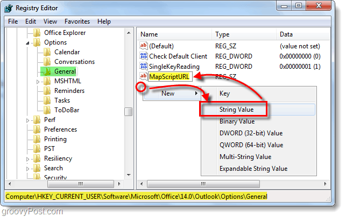The width and height of the screenshot is (346, 217).
Task: Expand the Search tree node
Action: point(27,169)
